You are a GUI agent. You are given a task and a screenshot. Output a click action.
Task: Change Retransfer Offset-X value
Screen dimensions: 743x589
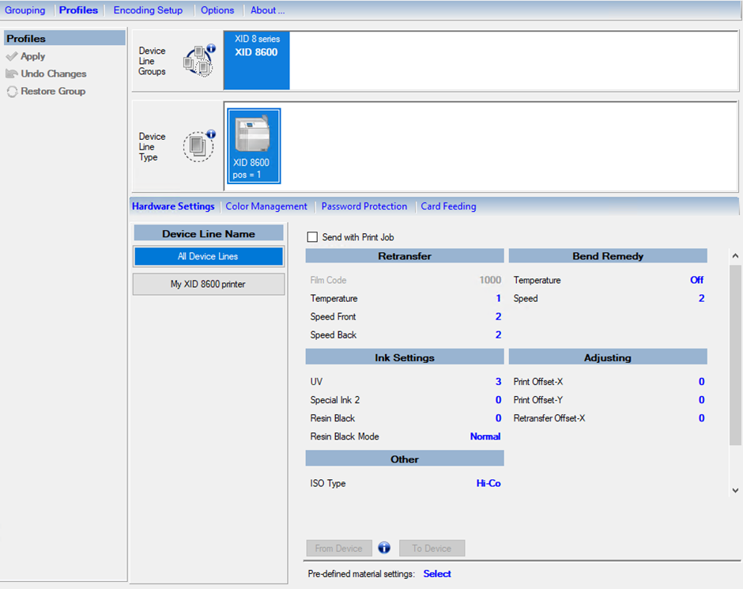pyautogui.click(x=701, y=418)
